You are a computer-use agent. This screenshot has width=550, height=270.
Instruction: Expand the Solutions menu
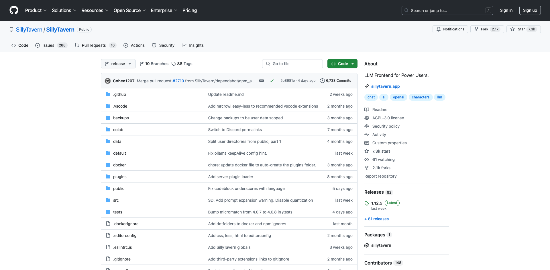pyautogui.click(x=64, y=10)
